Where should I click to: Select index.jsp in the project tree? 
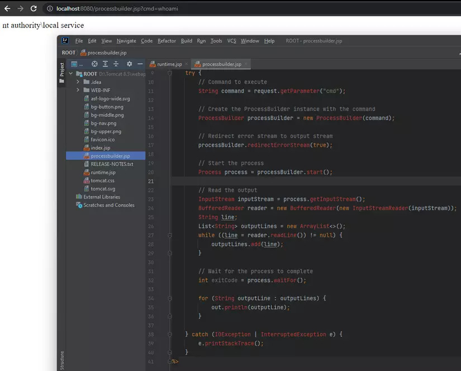tap(100, 148)
